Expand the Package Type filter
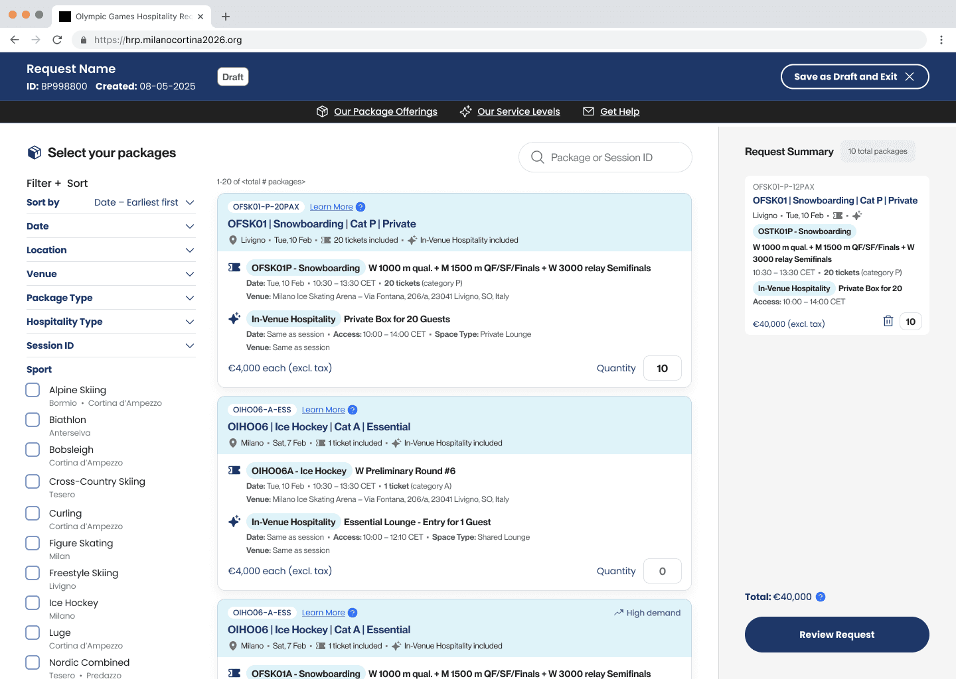Image resolution: width=956 pixels, height=679 pixels. (x=111, y=298)
